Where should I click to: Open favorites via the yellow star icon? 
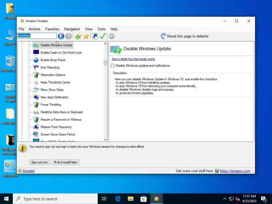(x=86, y=36)
